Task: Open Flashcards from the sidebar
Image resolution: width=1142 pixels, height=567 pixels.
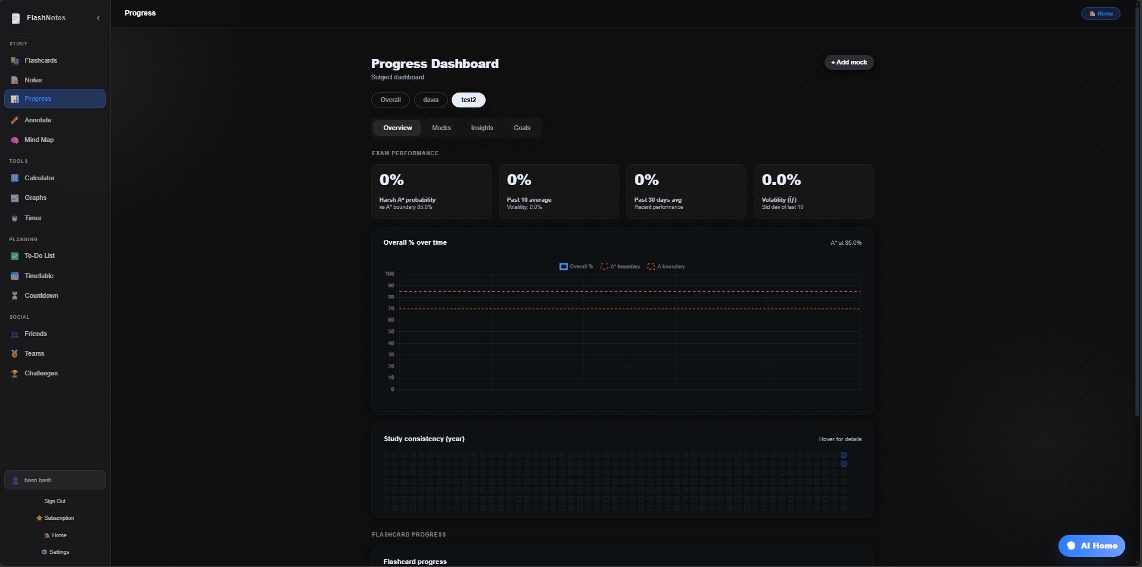Action: point(41,61)
